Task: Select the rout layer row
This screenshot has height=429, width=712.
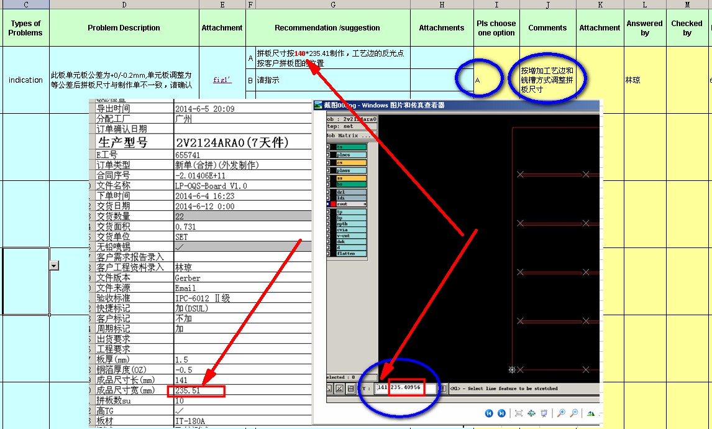Action: click(346, 204)
